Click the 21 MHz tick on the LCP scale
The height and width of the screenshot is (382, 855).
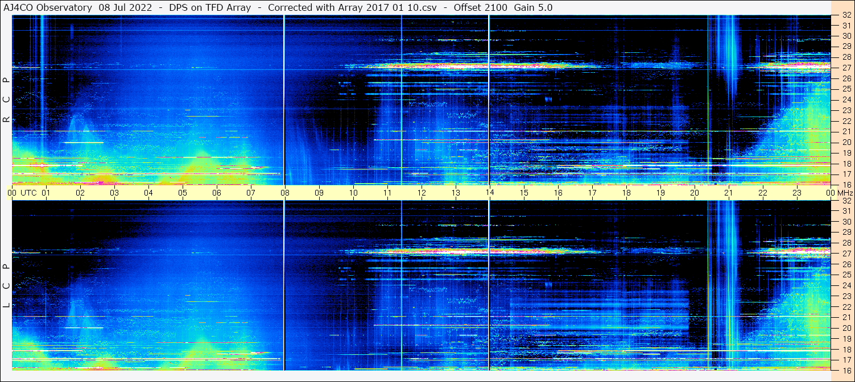(x=846, y=317)
